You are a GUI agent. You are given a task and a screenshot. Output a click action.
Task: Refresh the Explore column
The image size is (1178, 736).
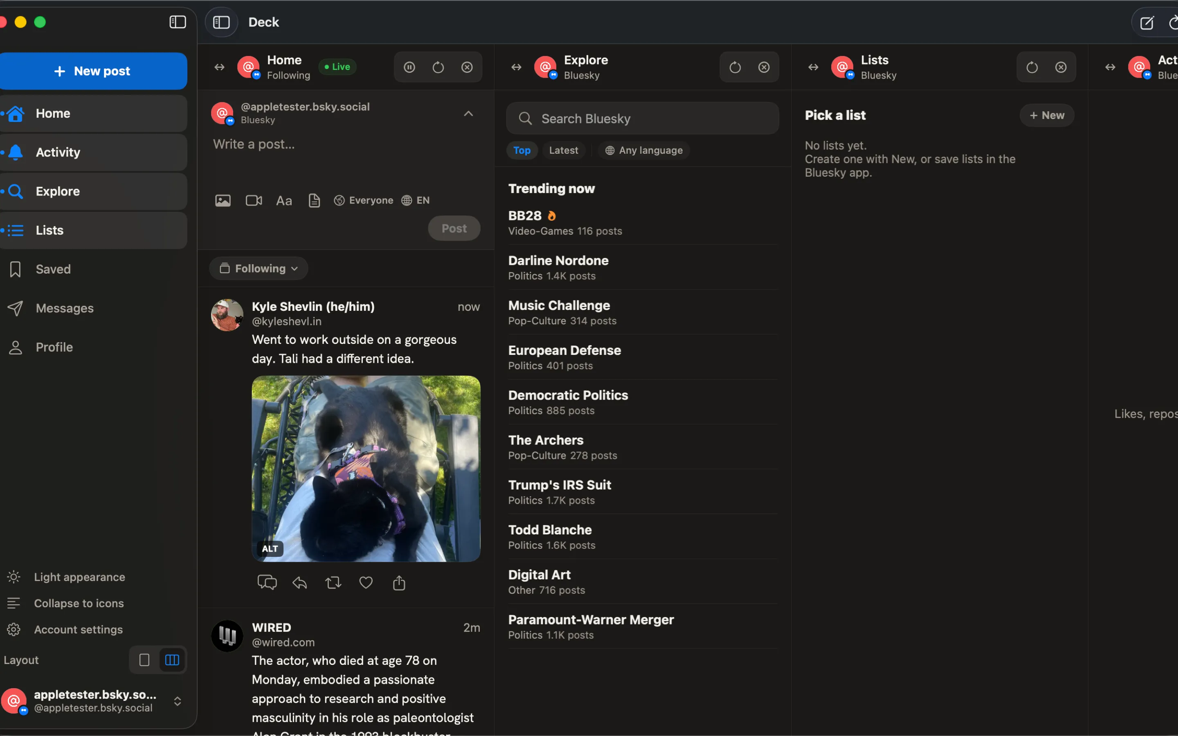pos(735,67)
